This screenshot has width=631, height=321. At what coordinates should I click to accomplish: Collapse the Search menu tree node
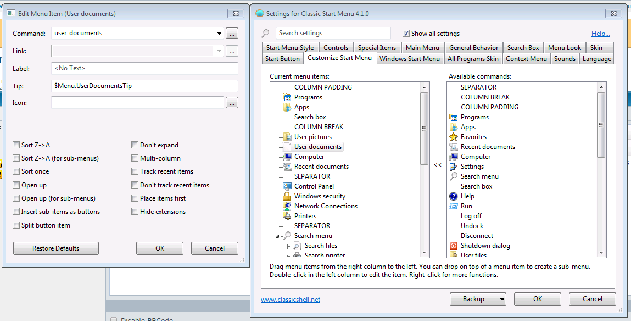coord(277,236)
